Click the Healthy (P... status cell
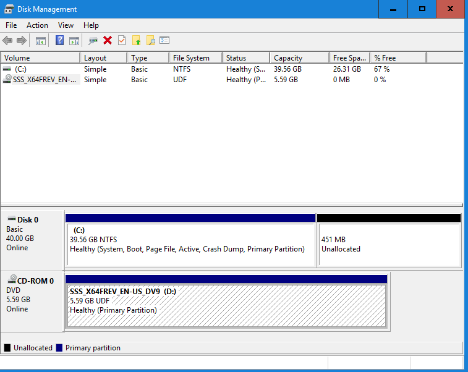This screenshot has width=468, height=372. tap(245, 80)
